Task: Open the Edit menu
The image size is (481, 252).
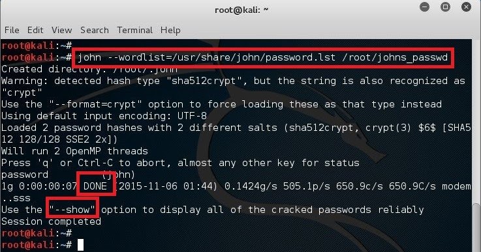Action: [x=35, y=30]
